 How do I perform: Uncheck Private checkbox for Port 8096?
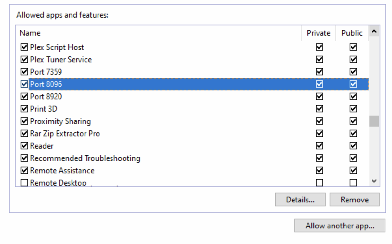[x=320, y=84]
